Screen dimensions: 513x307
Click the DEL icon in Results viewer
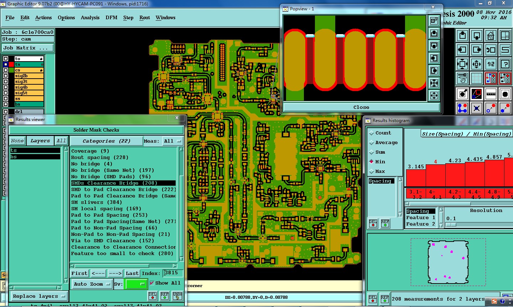pyautogui.click(x=152, y=296)
